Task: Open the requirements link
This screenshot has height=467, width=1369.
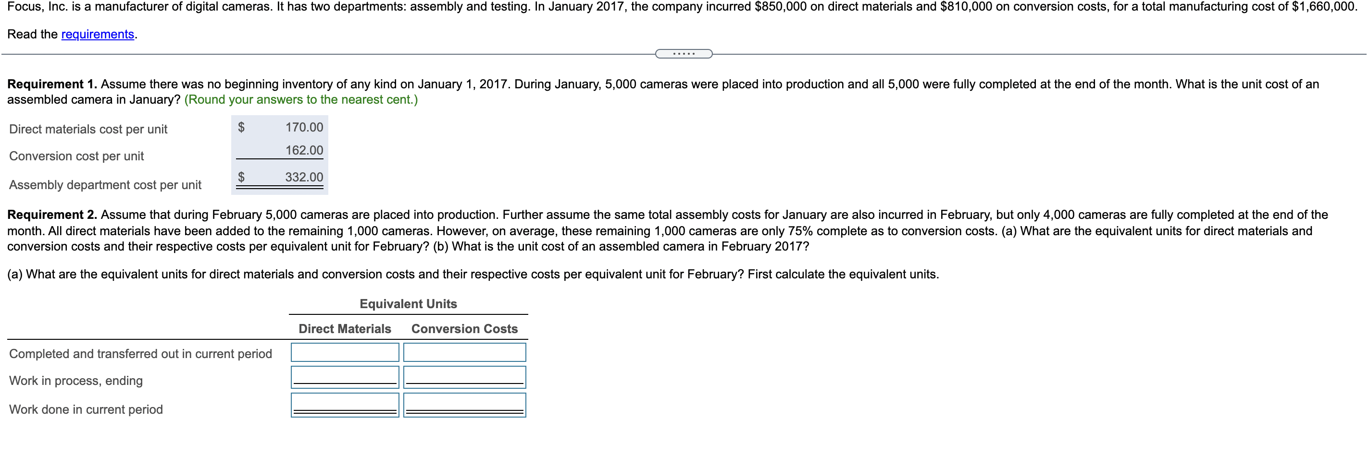Action: click(98, 35)
